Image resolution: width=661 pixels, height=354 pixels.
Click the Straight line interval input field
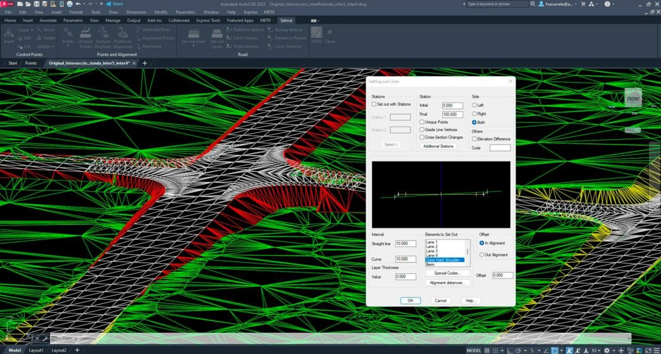tap(406, 243)
